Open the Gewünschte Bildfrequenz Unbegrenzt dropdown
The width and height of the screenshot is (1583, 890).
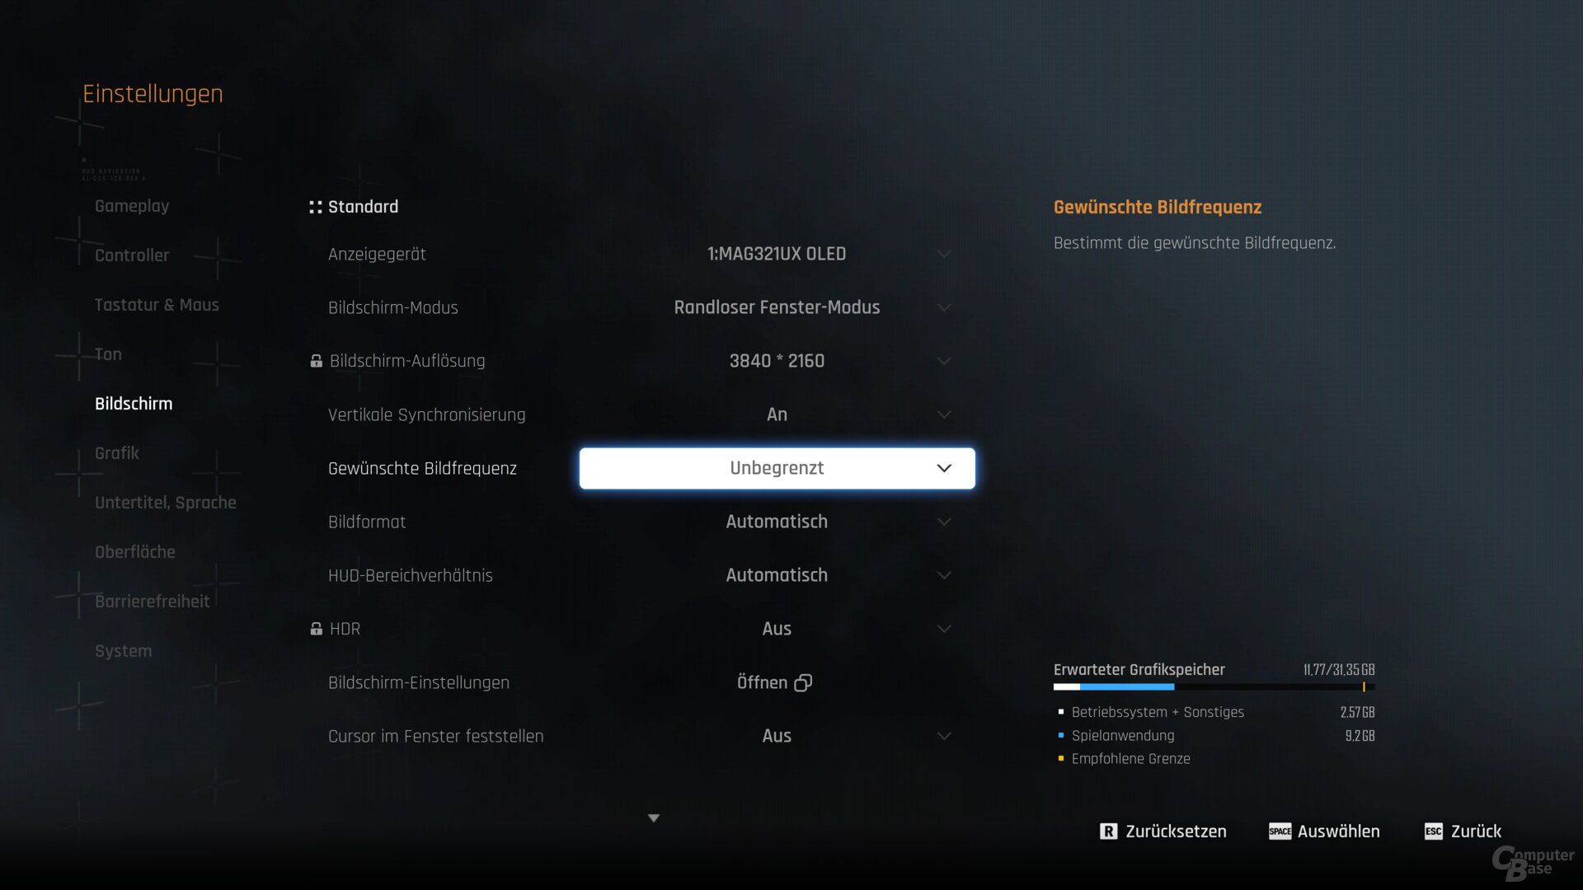(x=777, y=468)
